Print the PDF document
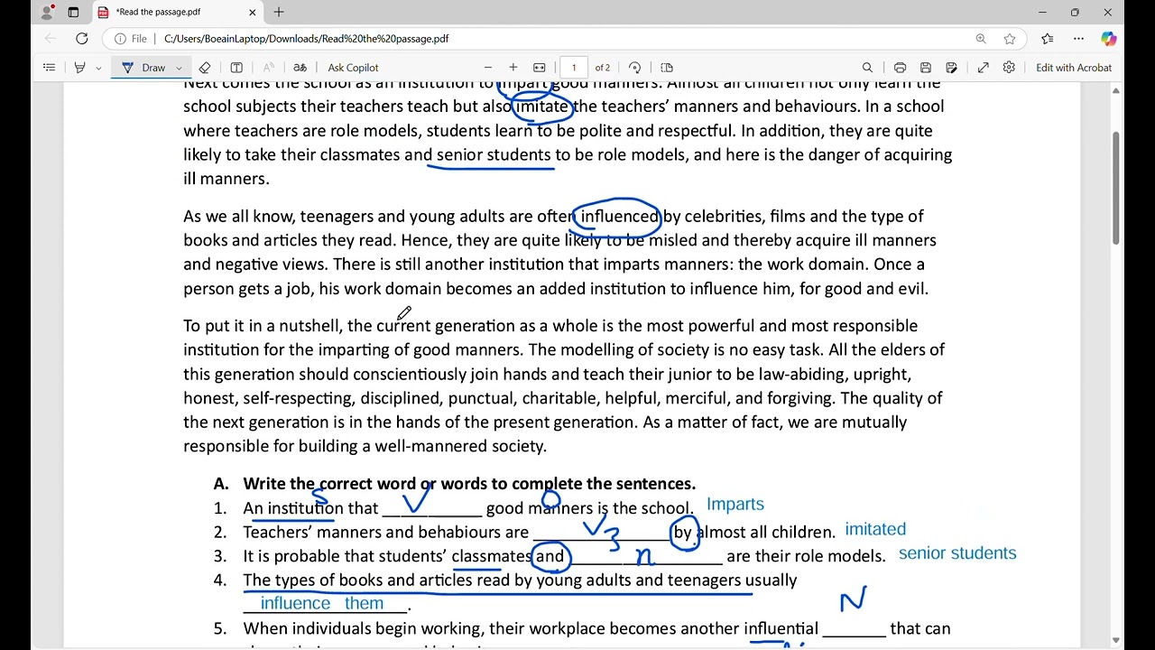The image size is (1155, 650). click(x=900, y=68)
